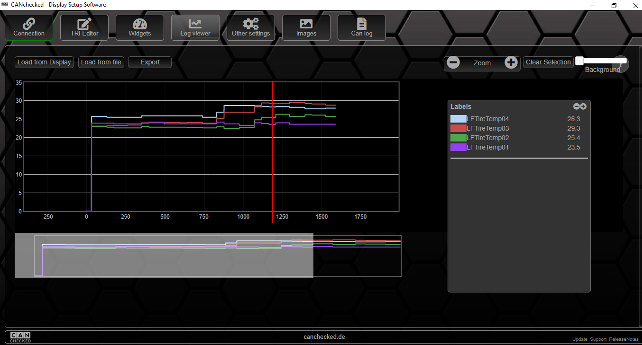642x345 pixels.
Task: Click the red cursor line in chart
Action: pyautogui.click(x=273, y=151)
